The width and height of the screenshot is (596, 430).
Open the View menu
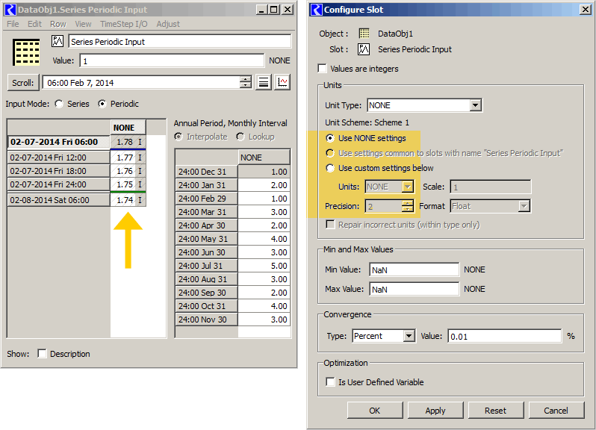83,24
